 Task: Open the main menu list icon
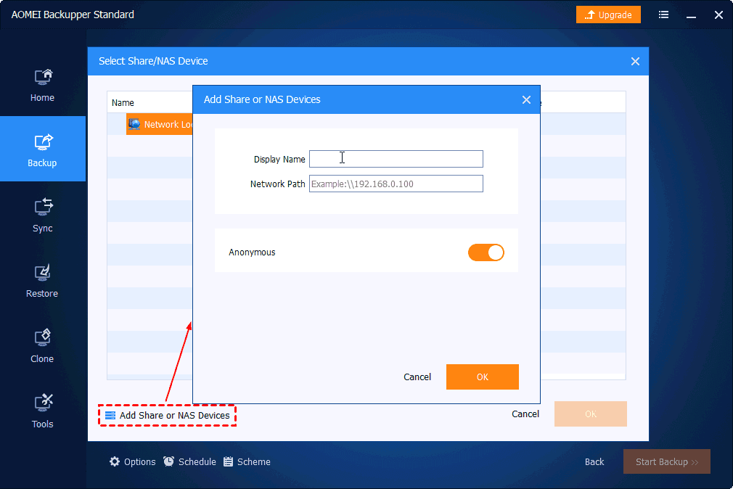click(663, 15)
